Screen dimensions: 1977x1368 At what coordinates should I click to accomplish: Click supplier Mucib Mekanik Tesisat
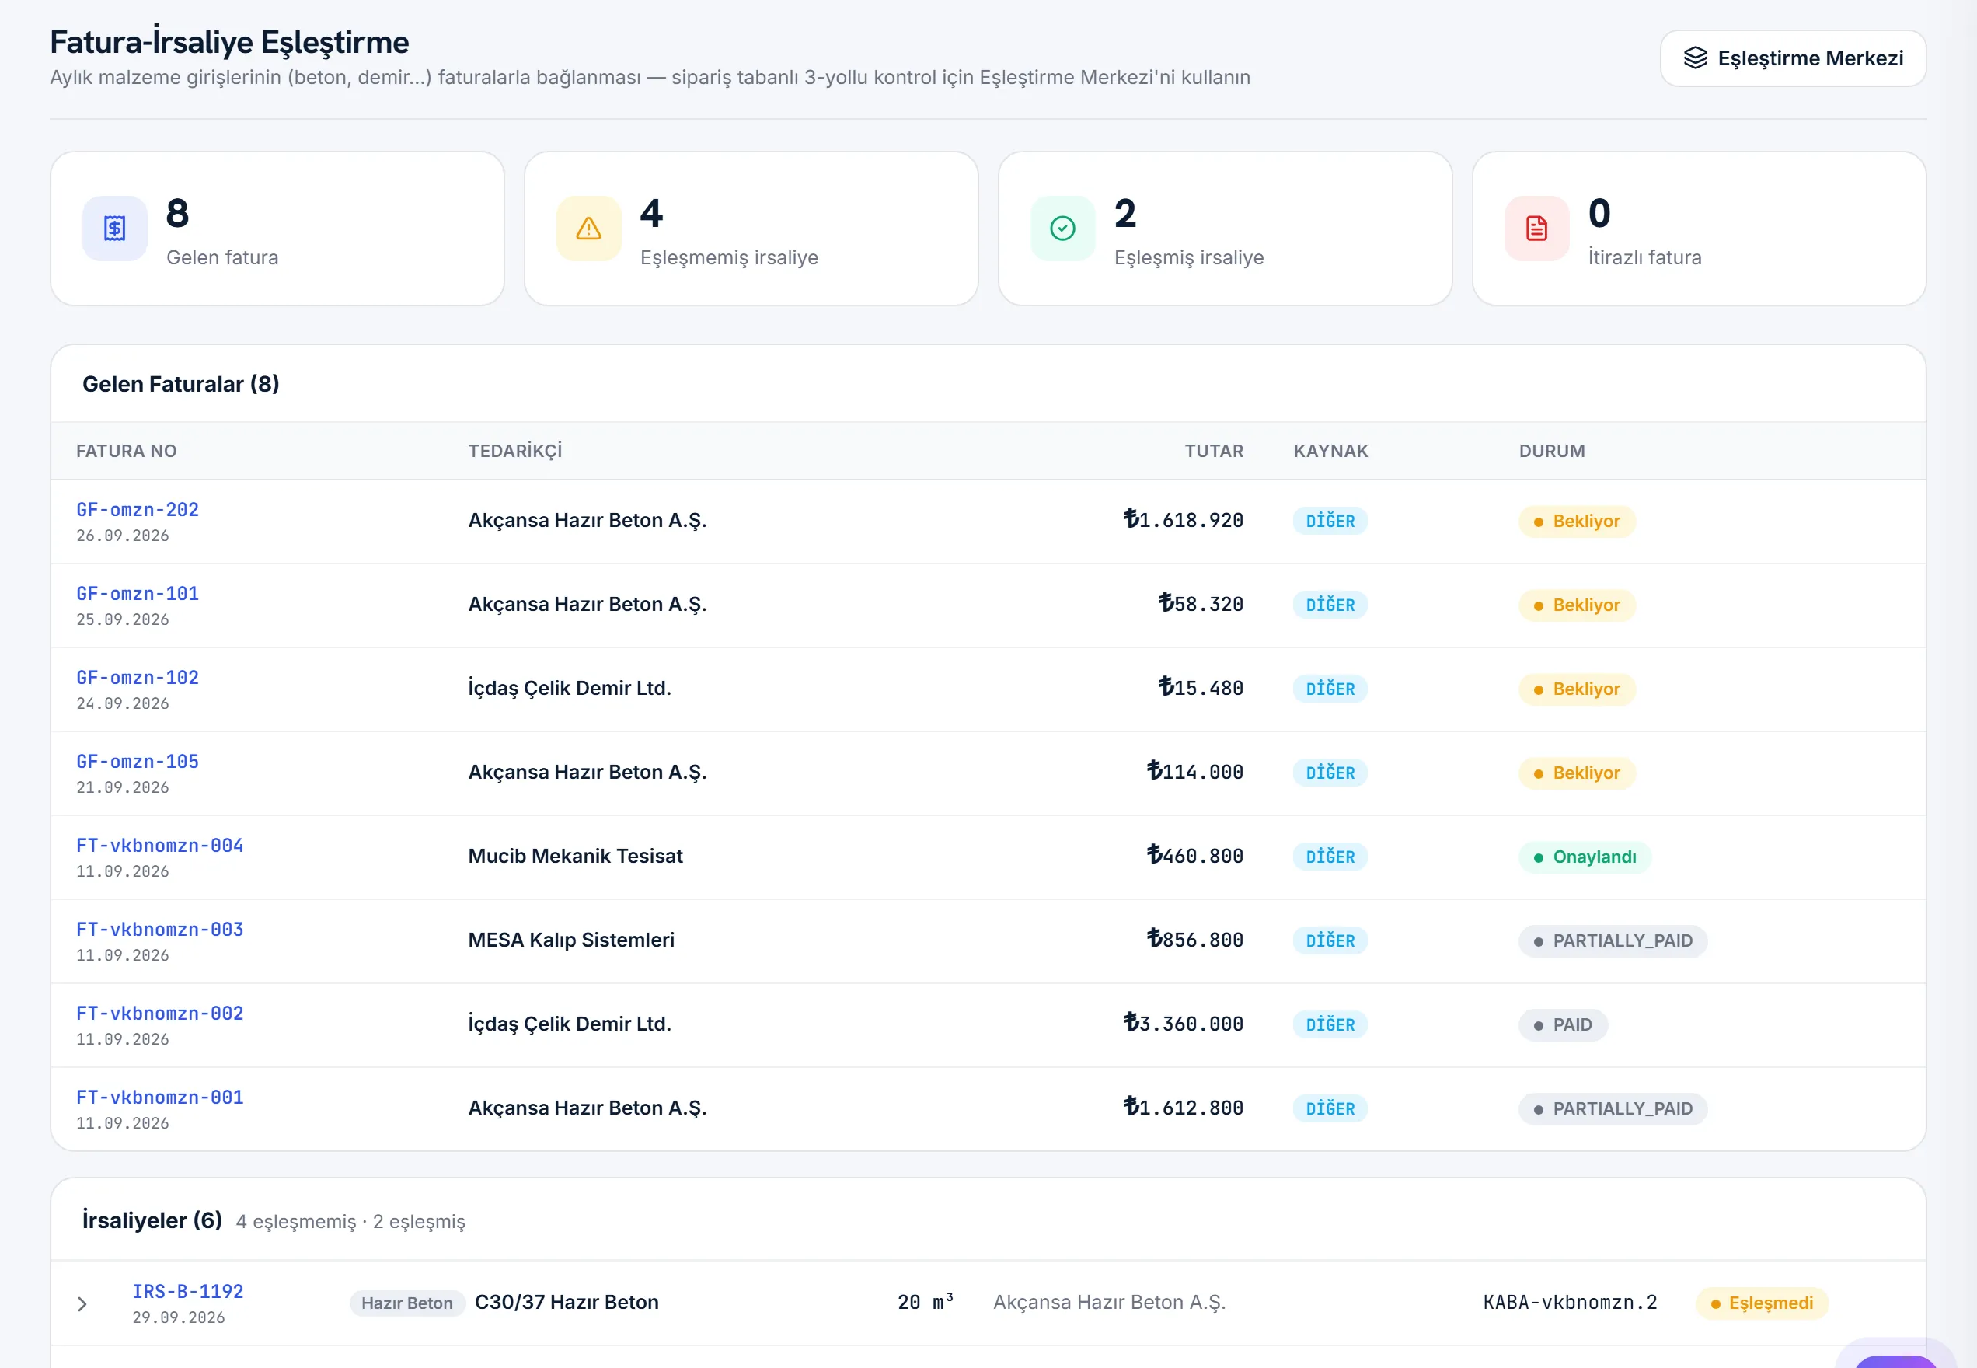click(575, 857)
